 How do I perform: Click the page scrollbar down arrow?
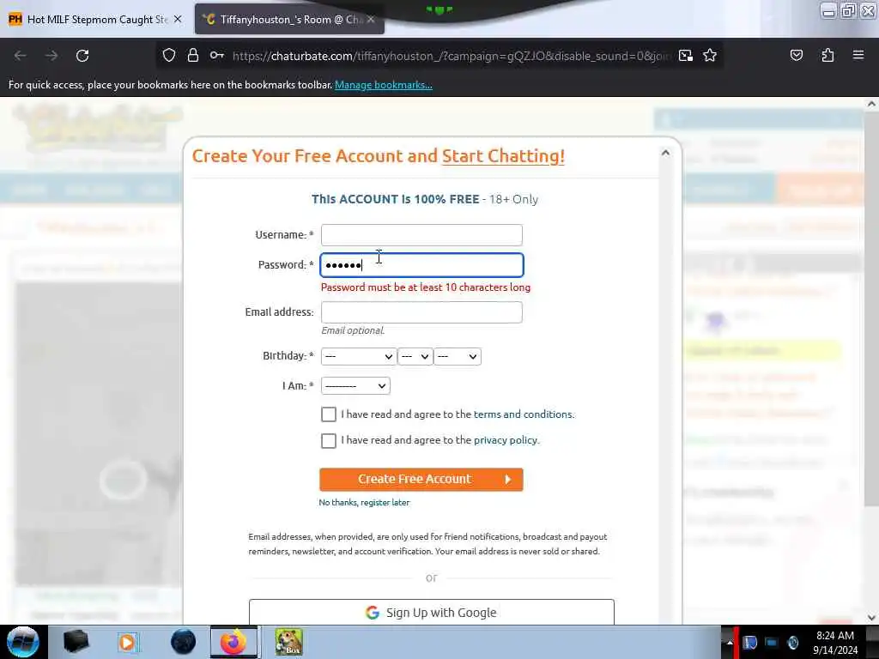[x=871, y=618]
